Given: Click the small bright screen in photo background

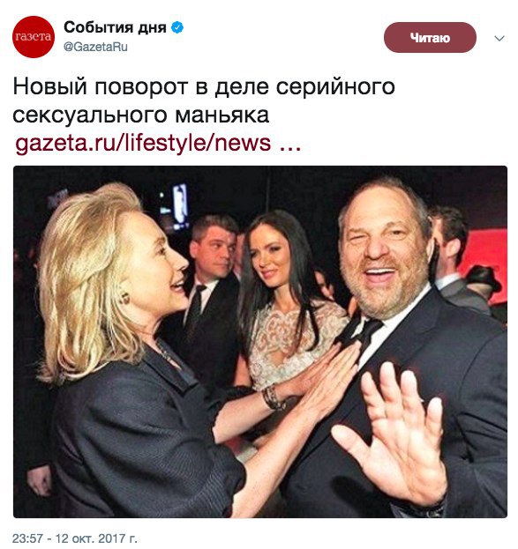Looking at the screenshot, I should pyautogui.click(x=180, y=204).
